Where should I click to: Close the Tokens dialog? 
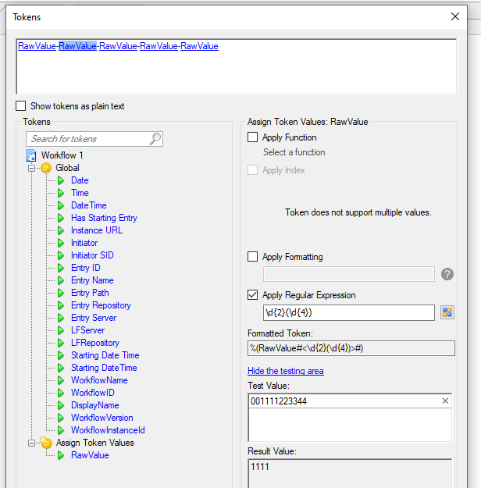455,16
